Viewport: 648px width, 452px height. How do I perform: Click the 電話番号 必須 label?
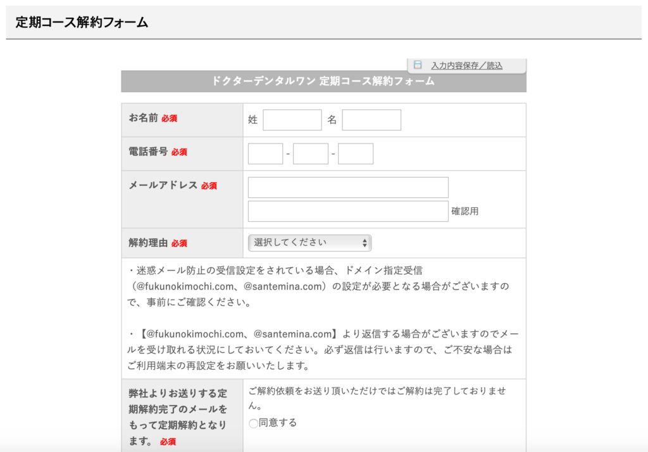[158, 152]
